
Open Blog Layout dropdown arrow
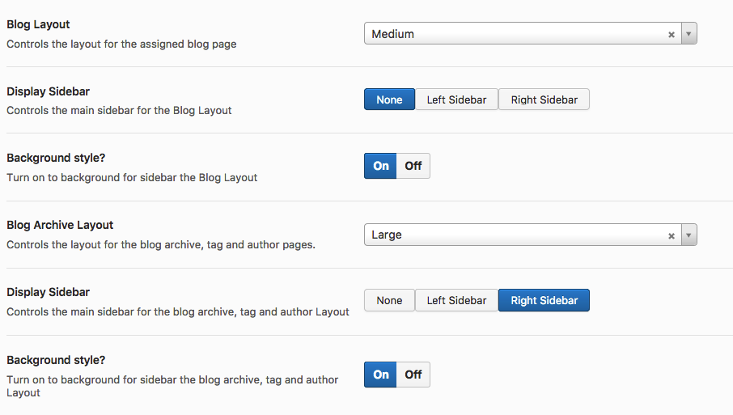[x=689, y=34]
